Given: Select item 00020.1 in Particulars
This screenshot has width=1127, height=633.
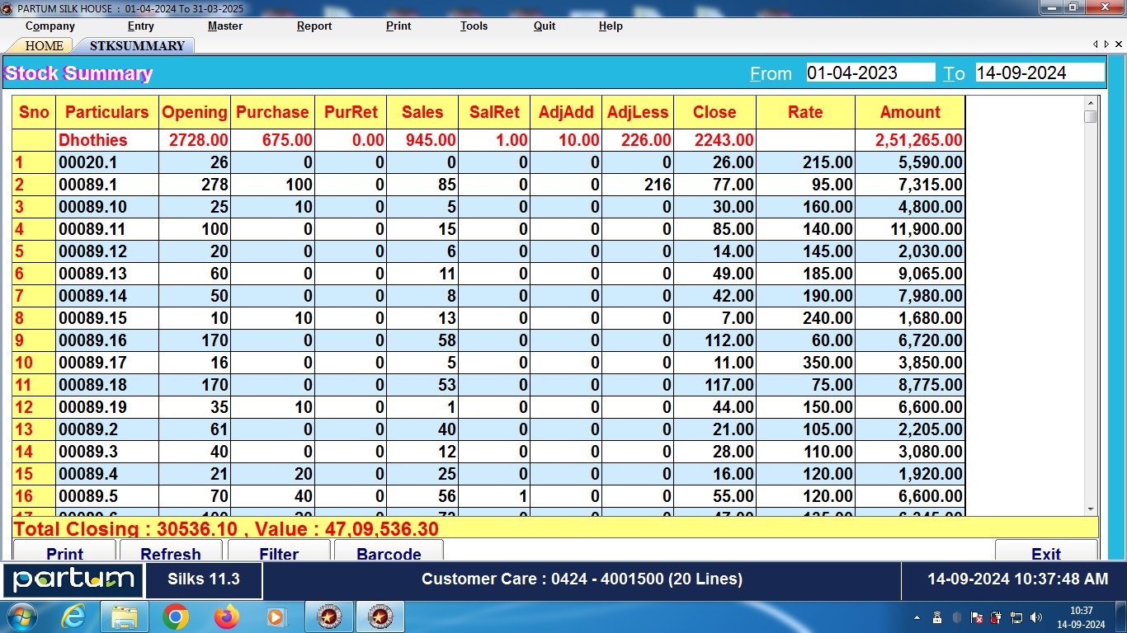Looking at the screenshot, I should tap(107, 162).
